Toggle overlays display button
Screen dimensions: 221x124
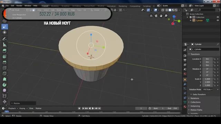coord(155,10)
